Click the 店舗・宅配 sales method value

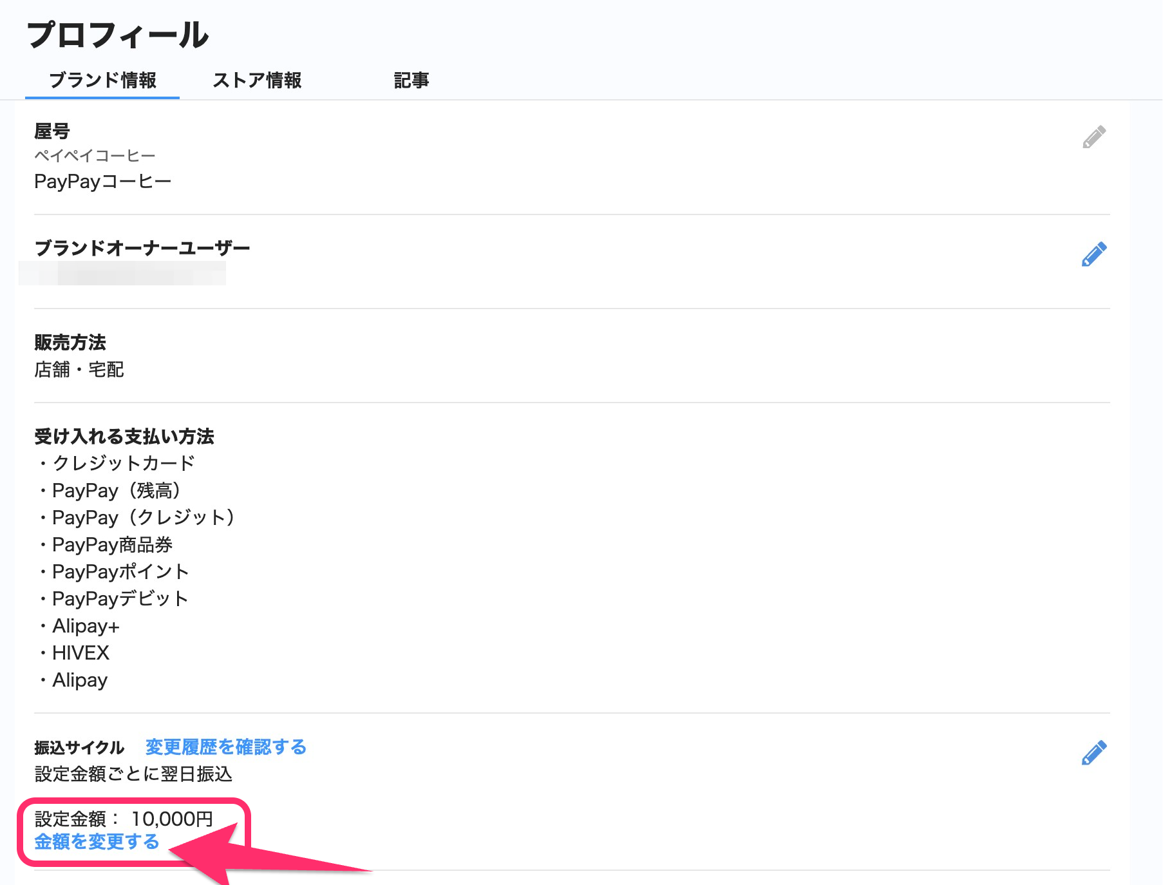(x=79, y=370)
